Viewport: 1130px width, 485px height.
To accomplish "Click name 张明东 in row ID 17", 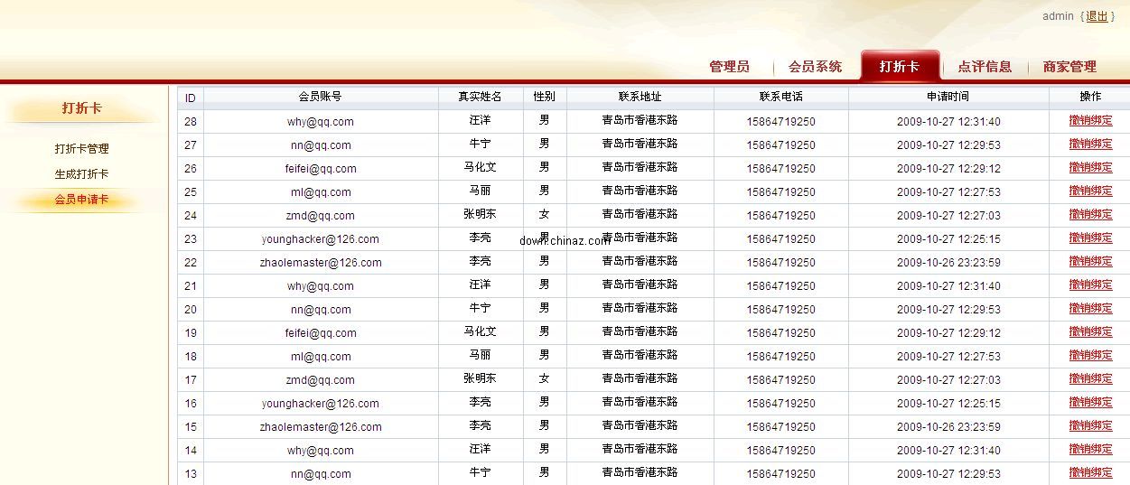I will (481, 378).
